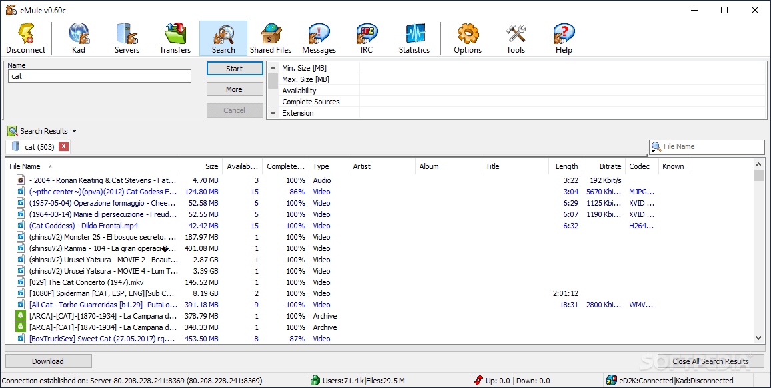This screenshot has width=771, height=388.
Task: Sort by the Artist column header
Action: pyautogui.click(x=382, y=166)
